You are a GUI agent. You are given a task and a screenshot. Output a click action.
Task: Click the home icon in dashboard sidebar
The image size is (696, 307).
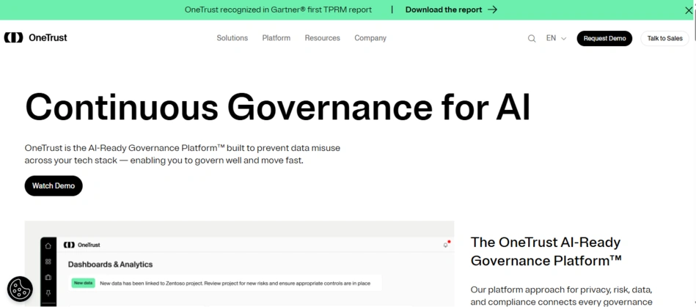48,245
